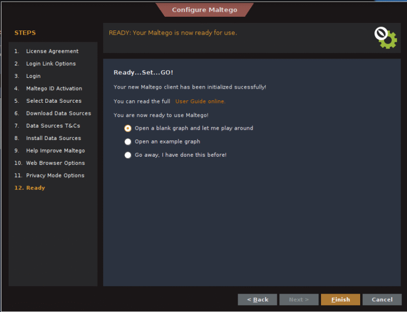The height and width of the screenshot is (312, 407).
Task: Click the Maltego ID Activation step
Action: pos(54,89)
